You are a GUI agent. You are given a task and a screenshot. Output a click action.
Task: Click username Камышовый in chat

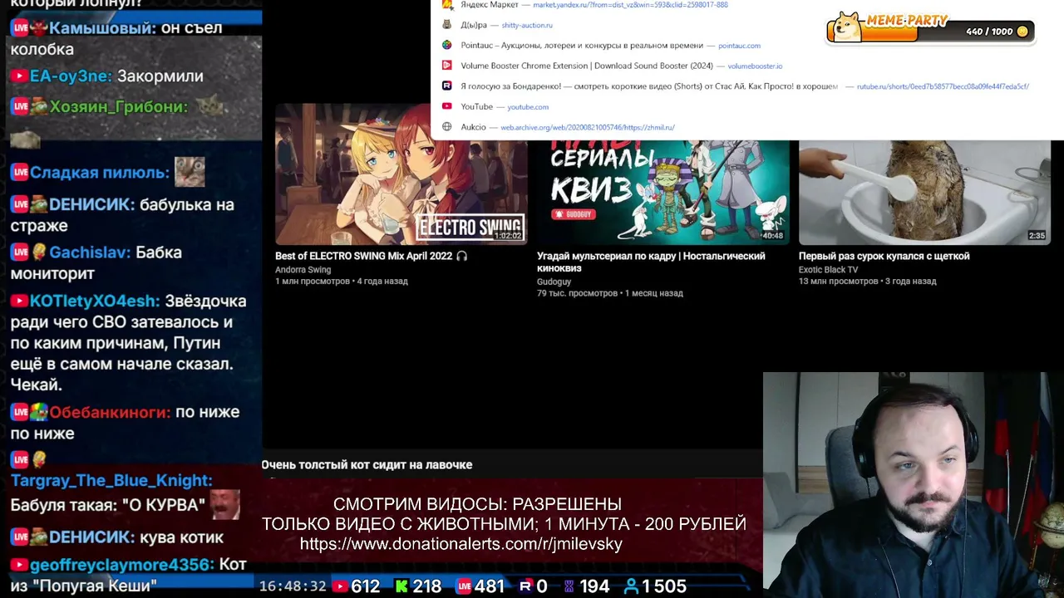[100, 27]
